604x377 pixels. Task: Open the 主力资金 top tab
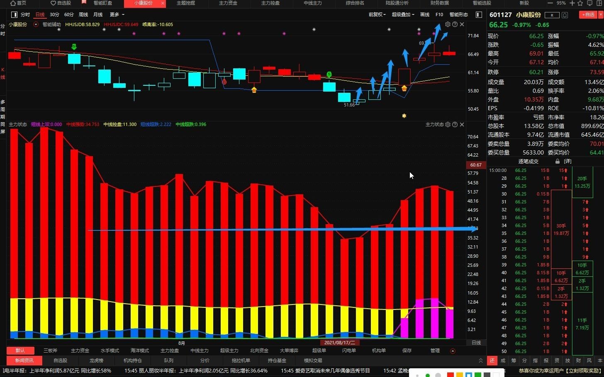228,3
